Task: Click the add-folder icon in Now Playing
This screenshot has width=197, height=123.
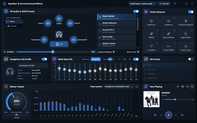Action: tap(183, 86)
